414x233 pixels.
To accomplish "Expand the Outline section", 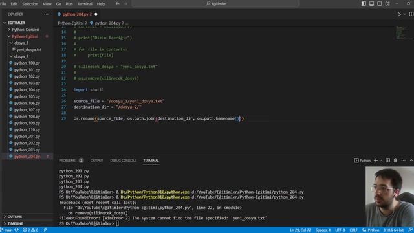I will coord(15,217).
